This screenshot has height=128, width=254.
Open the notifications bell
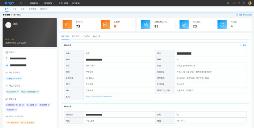click(x=239, y=3)
